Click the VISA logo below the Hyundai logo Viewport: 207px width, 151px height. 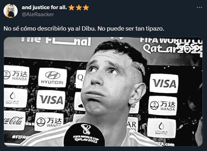(51, 100)
